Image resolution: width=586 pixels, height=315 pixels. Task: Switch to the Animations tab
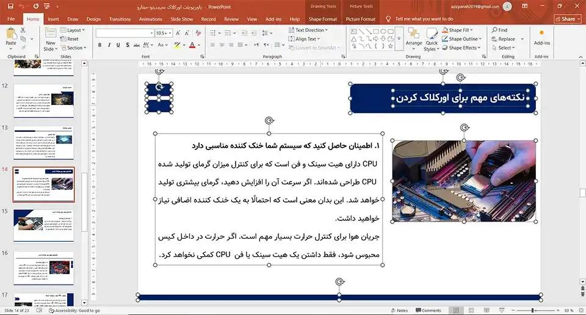click(151, 19)
